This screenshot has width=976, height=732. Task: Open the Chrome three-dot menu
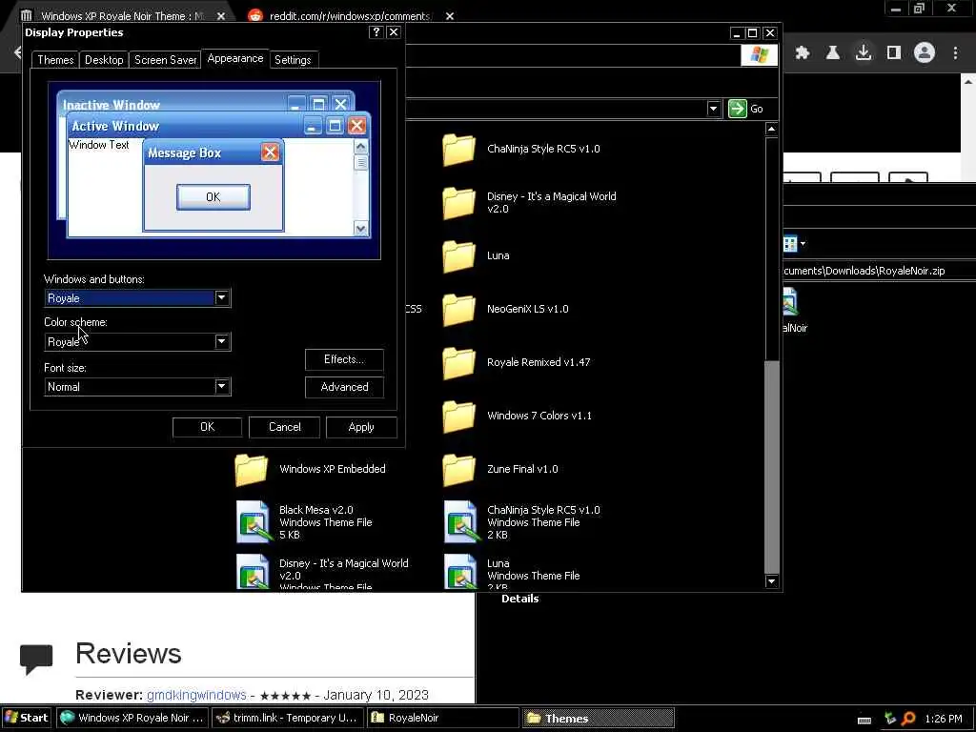point(955,53)
